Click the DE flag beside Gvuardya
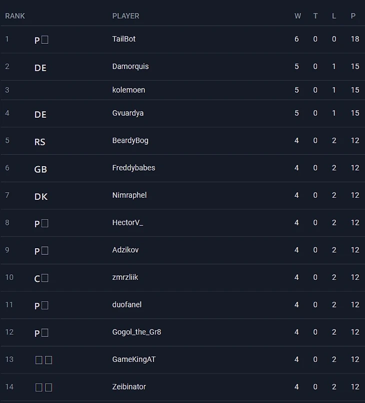Viewport: 365px width, 403px height. 40,115
